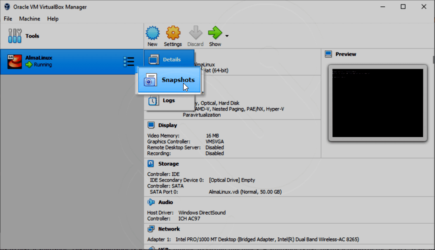
Task: Click the Logs clock icon
Action: point(153,101)
